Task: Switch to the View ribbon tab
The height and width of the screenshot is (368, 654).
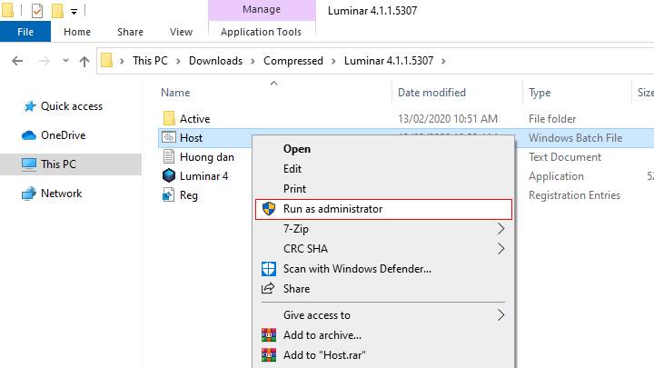Action: pyautogui.click(x=181, y=32)
